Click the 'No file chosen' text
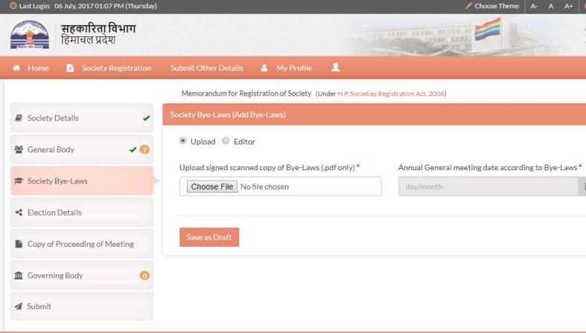The height and width of the screenshot is (333, 586). point(264,187)
